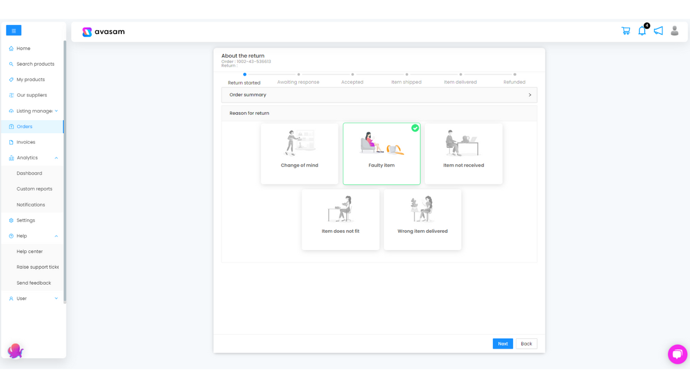Open the announcements megaphone icon
The height and width of the screenshot is (388, 690).
point(658,31)
